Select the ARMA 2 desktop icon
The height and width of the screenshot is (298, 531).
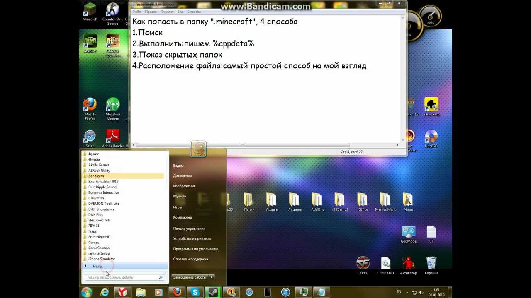90,43
